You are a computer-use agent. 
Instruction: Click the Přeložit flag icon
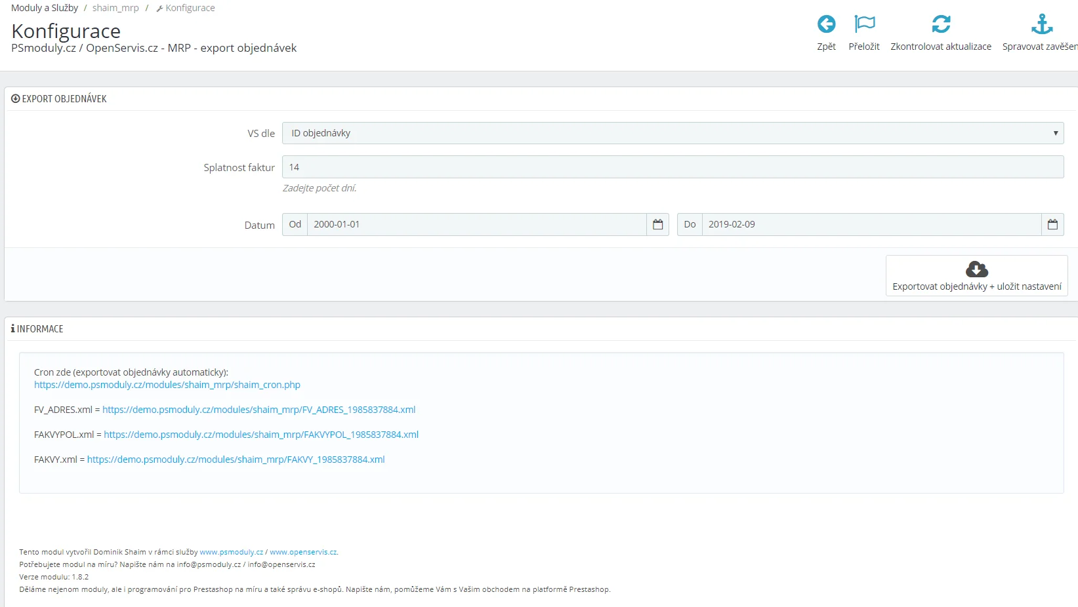coord(864,25)
